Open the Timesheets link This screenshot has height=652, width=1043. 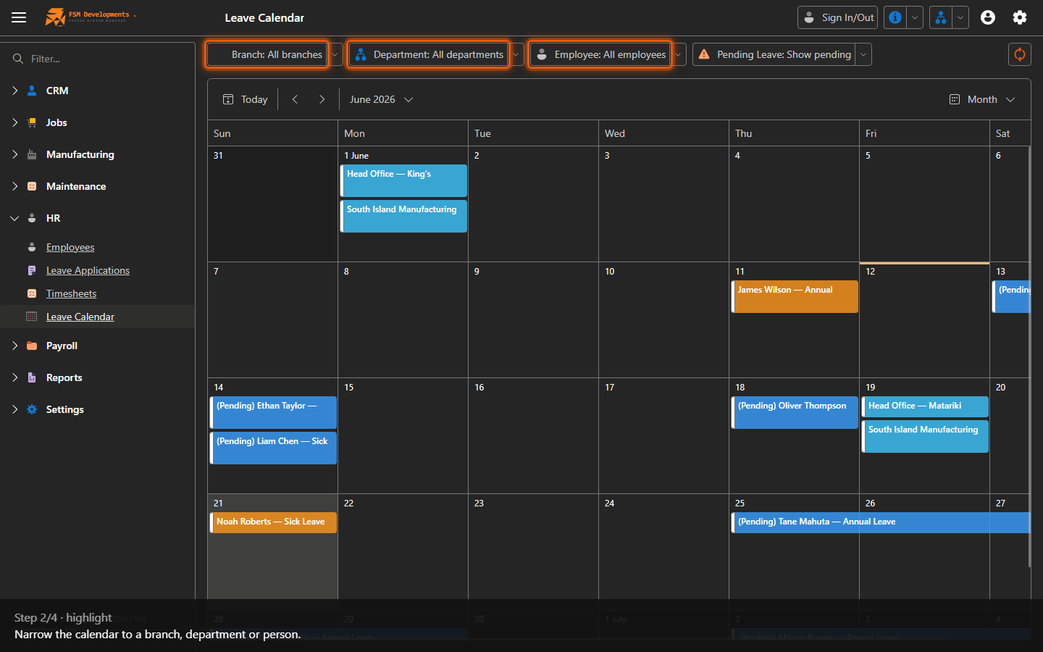[71, 293]
